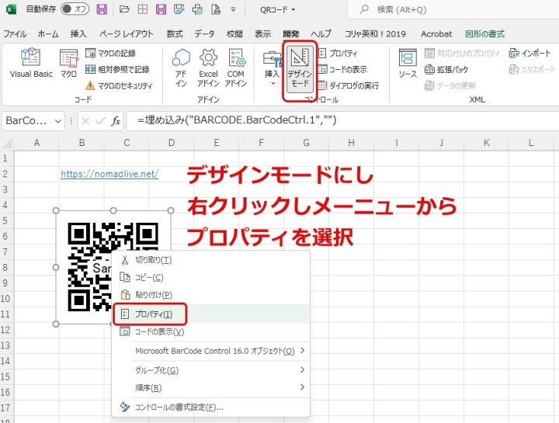Expand the quick access toolbar customize arrow
This screenshot has height=423, width=559.
(x=233, y=9)
